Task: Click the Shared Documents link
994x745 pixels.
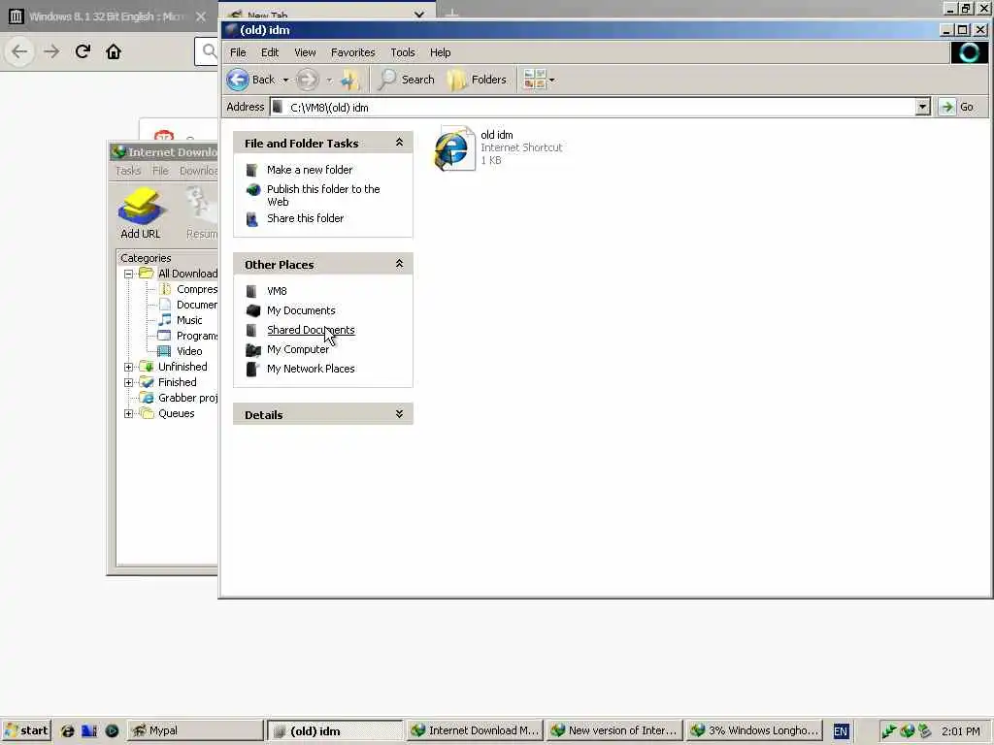Action: pyautogui.click(x=311, y=330)
